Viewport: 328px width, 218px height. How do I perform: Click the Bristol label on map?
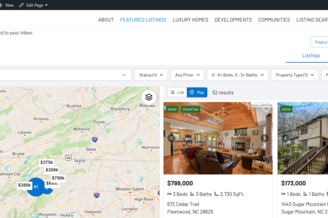18,154
